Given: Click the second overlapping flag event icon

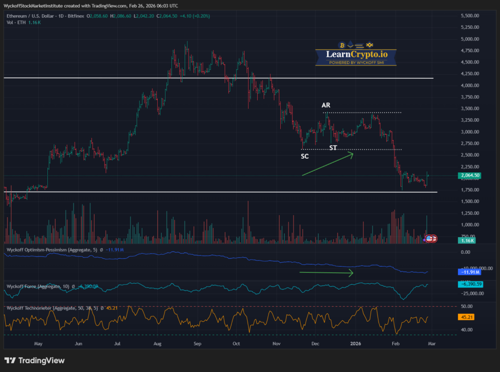Looking at the screenshot, I should [434, 238].
